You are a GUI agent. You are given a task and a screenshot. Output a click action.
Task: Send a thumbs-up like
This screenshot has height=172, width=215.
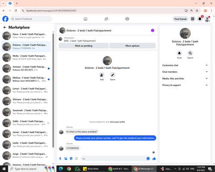(x=154, y=159)
